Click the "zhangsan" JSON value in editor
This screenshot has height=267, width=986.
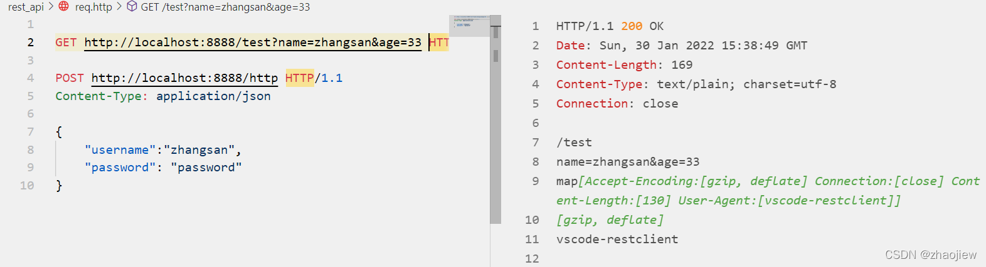pos(199,150)
